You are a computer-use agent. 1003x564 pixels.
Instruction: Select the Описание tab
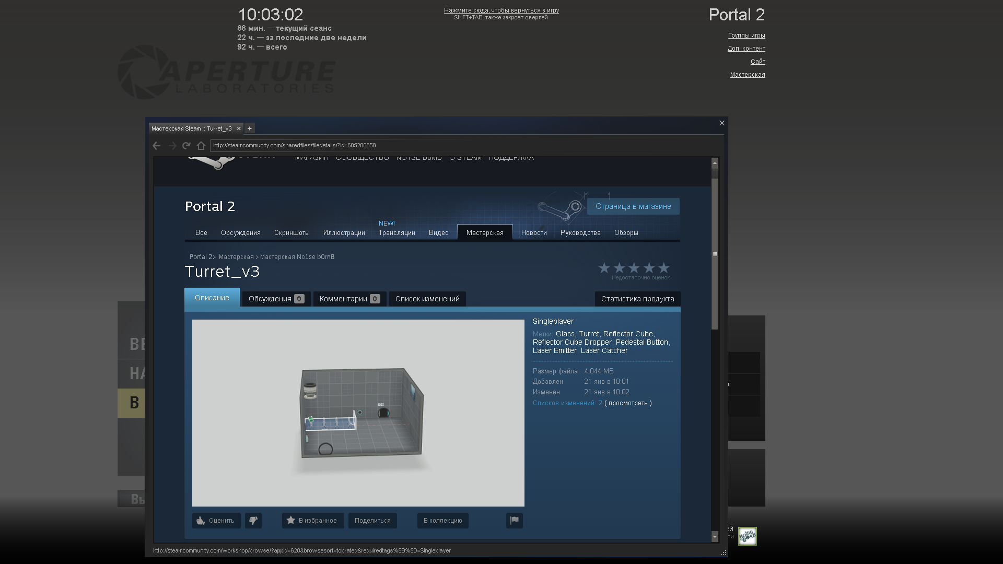click(212, 298)
